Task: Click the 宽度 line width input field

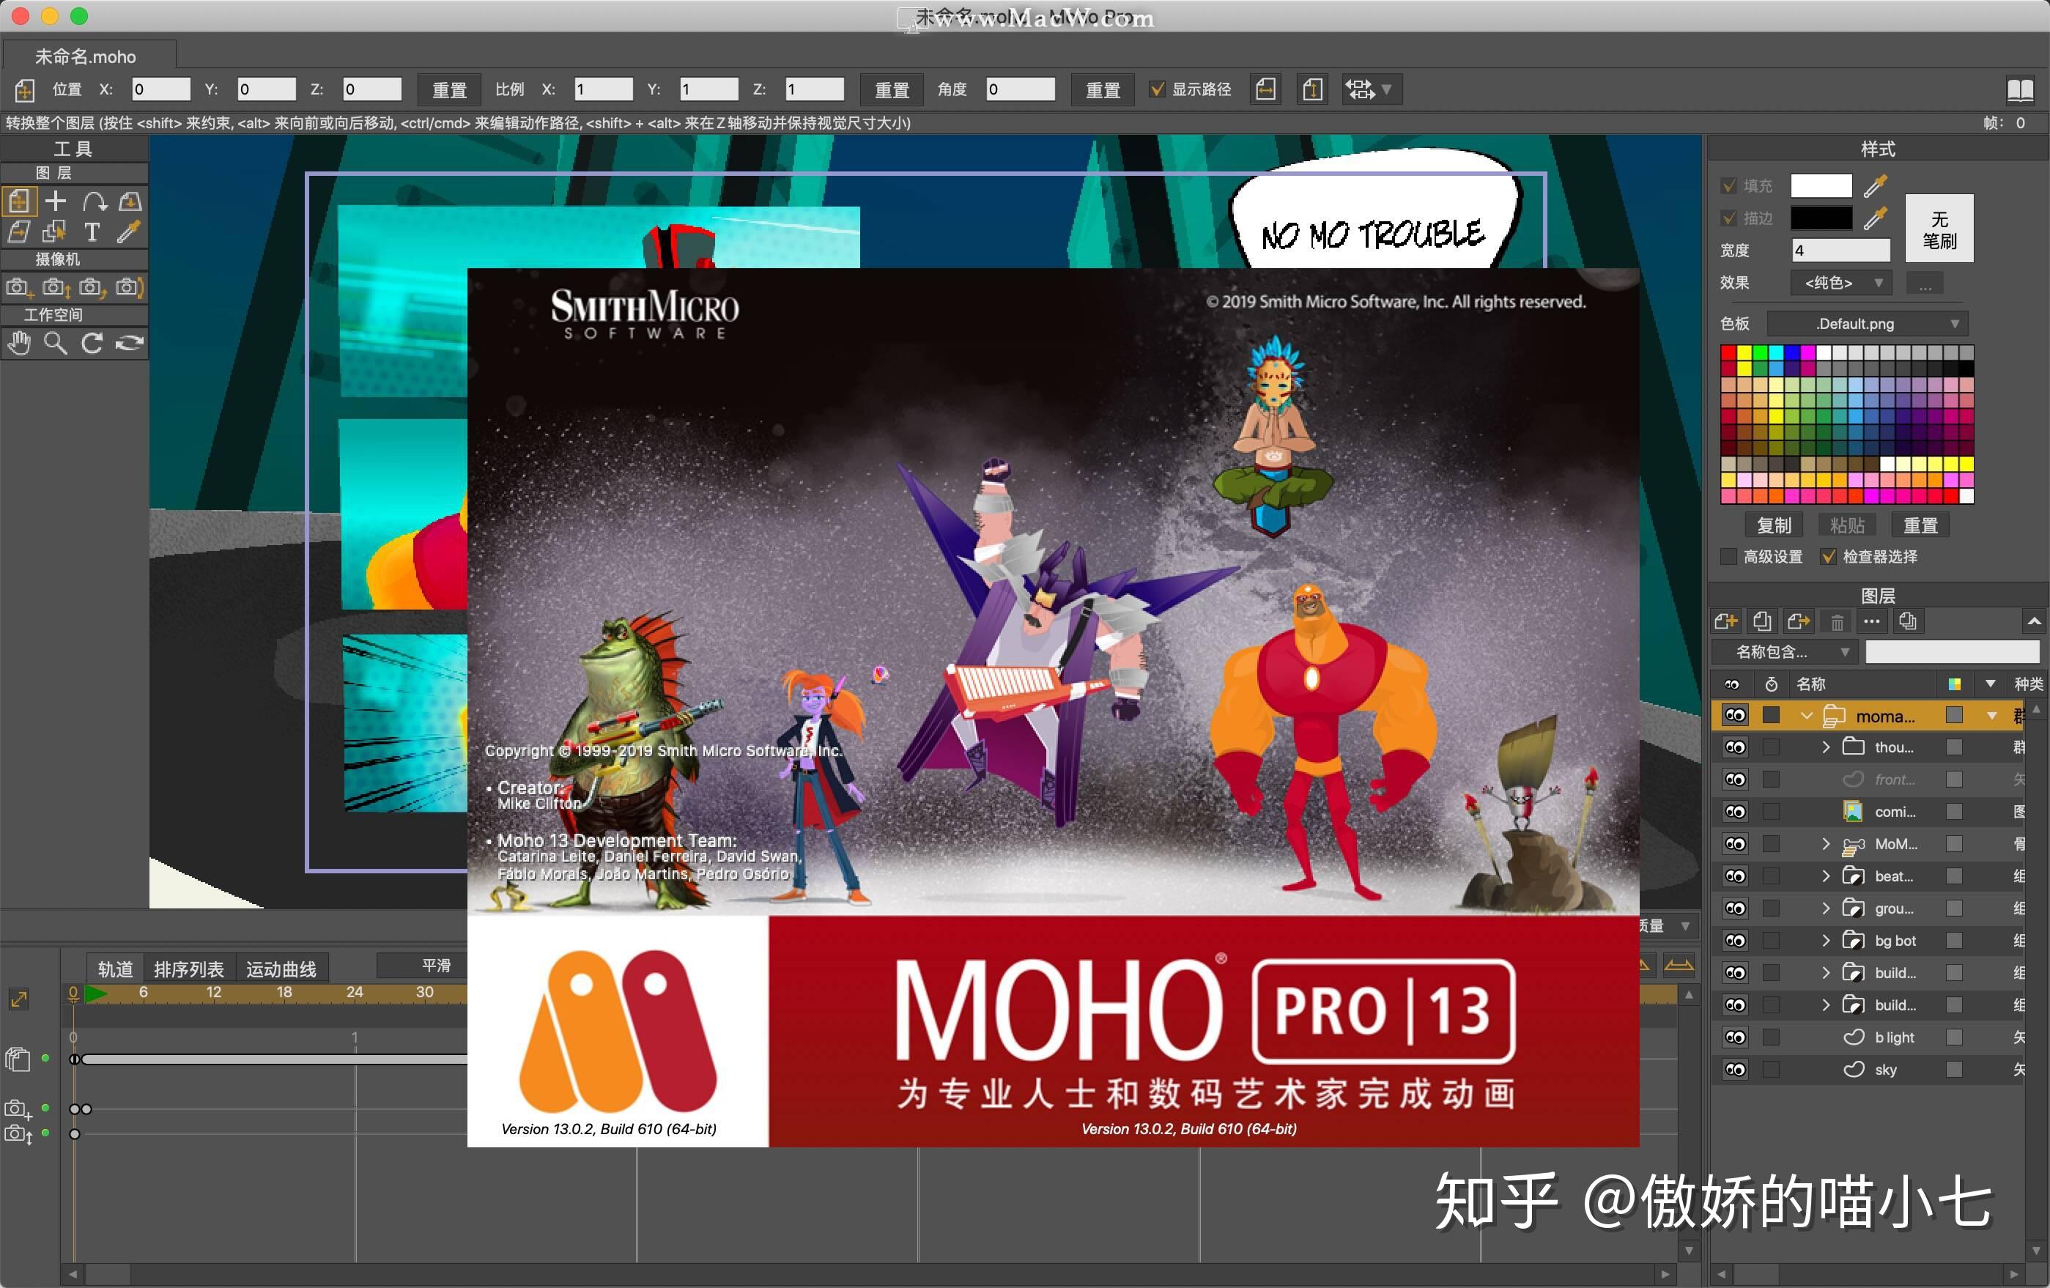Action: [x=1840, y=251]
